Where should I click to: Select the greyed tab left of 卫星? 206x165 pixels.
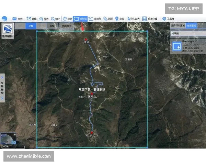(20, 26)
